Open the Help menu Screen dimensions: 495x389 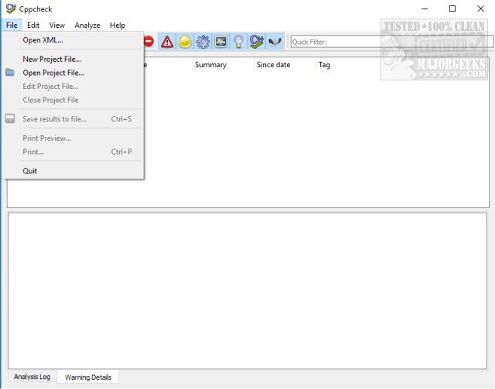(x=118, y=26)
